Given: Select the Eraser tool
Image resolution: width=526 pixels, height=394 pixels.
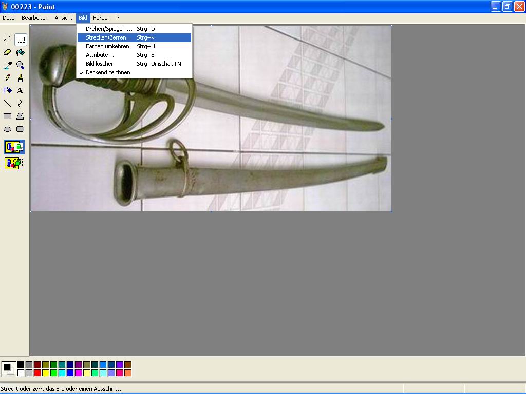Looking at the screenshot, I should tap(8, 52).
